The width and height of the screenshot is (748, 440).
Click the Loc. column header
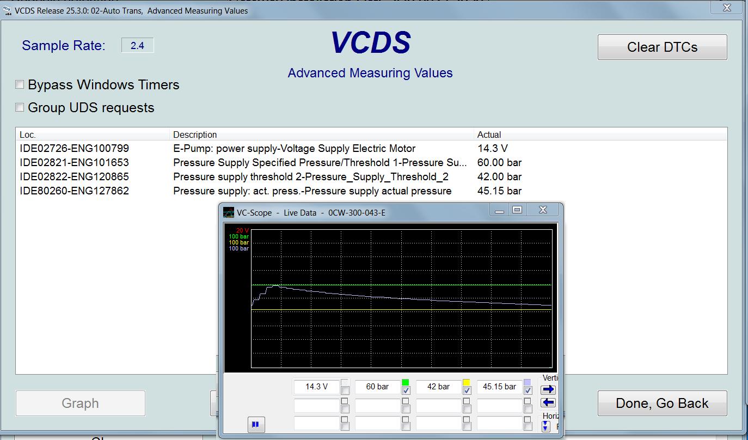coord(93,135)
